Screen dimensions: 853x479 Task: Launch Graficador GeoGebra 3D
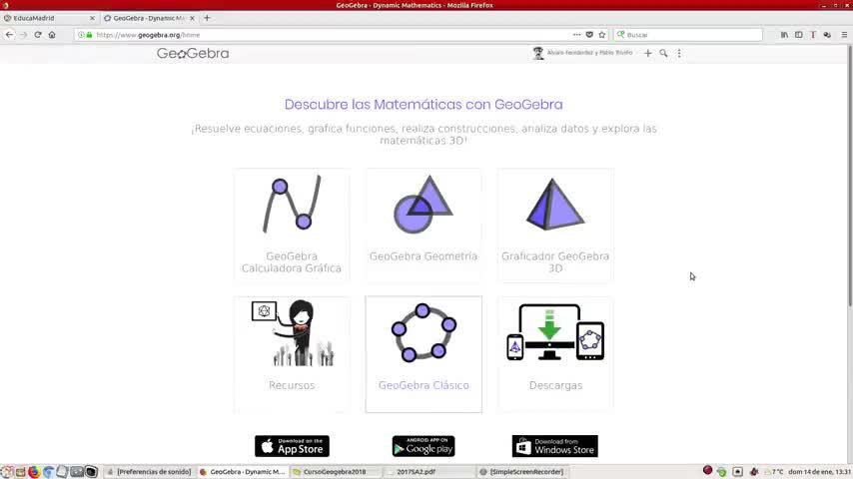tap(555, 226)
